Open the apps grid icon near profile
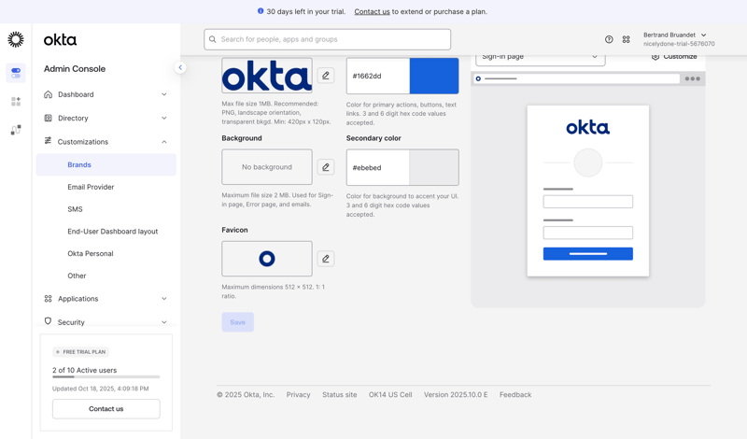Screen dimensions: 747x439 click(626, 39)
